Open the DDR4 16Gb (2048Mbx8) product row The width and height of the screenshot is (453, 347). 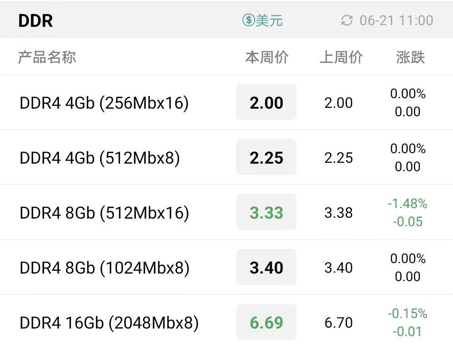[x=226, y=321]
